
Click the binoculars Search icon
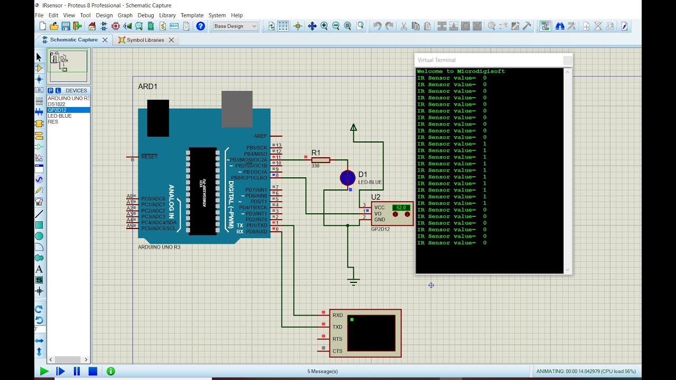pos(560,26)
